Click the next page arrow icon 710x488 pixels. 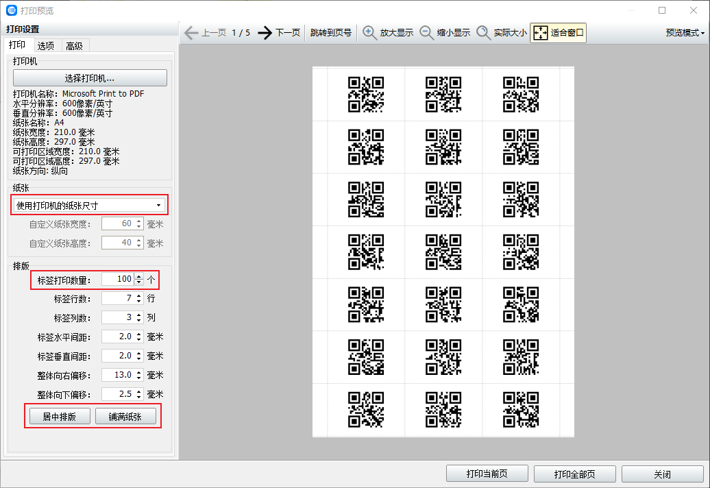click(x=265, y=33)
